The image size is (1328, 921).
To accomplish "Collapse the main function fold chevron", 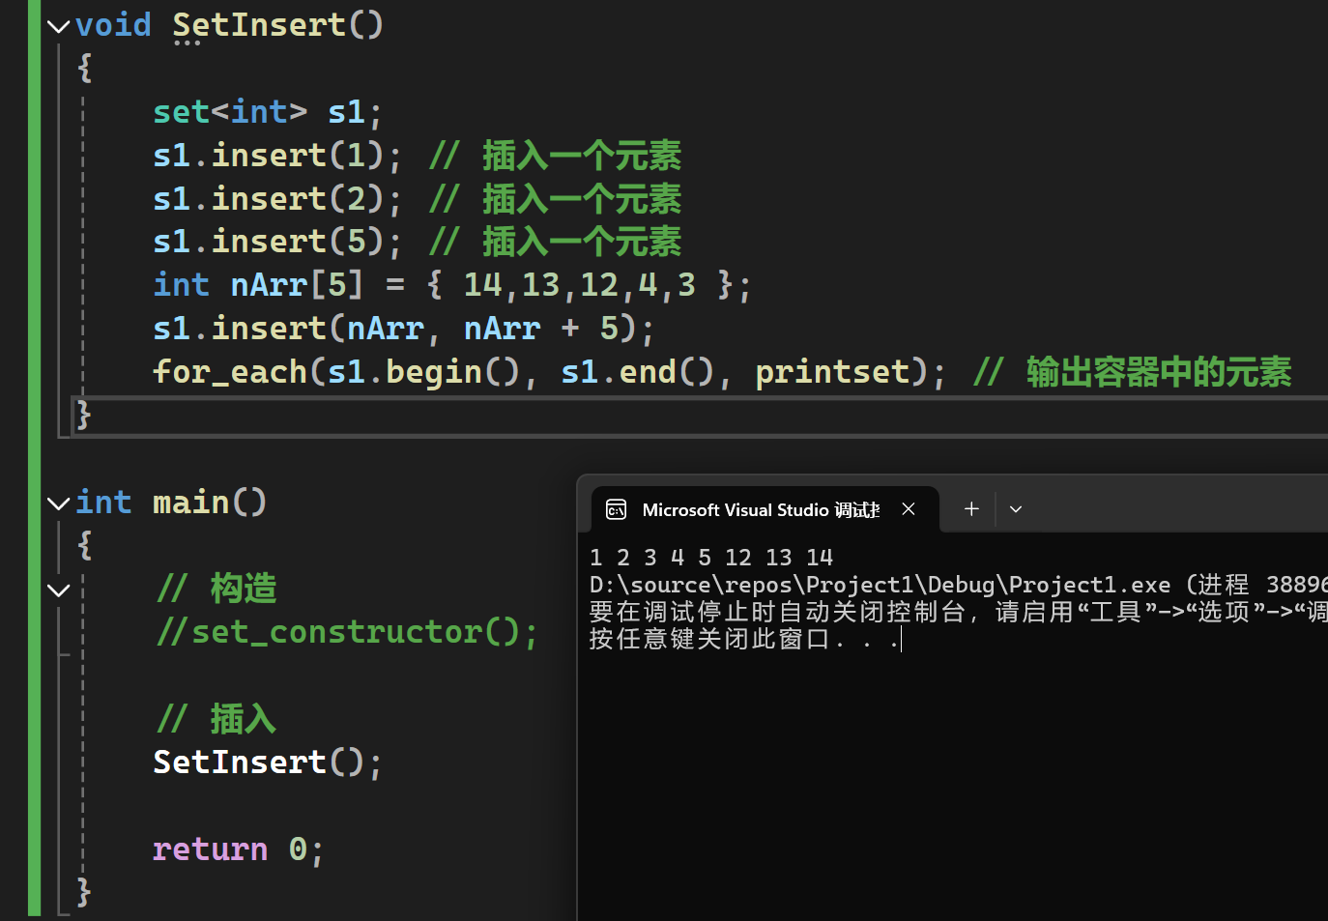I will (58, 504).
